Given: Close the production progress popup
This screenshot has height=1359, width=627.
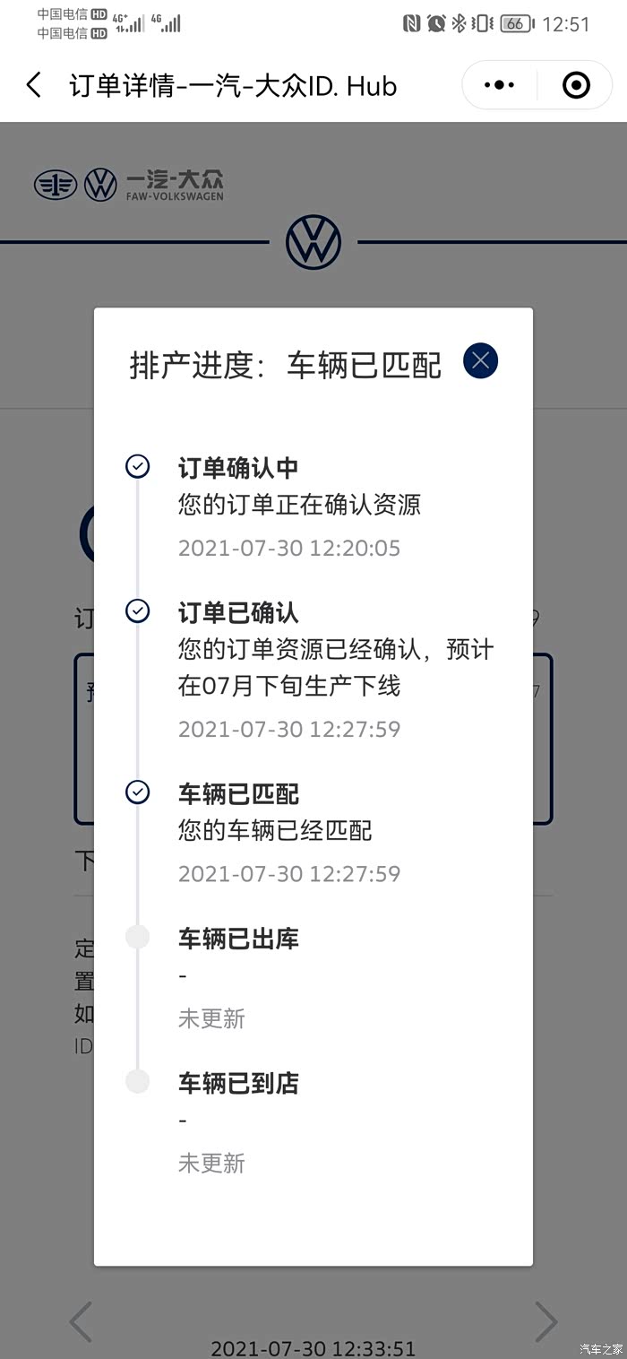Looking at the screenshot, I should (480, 361).
